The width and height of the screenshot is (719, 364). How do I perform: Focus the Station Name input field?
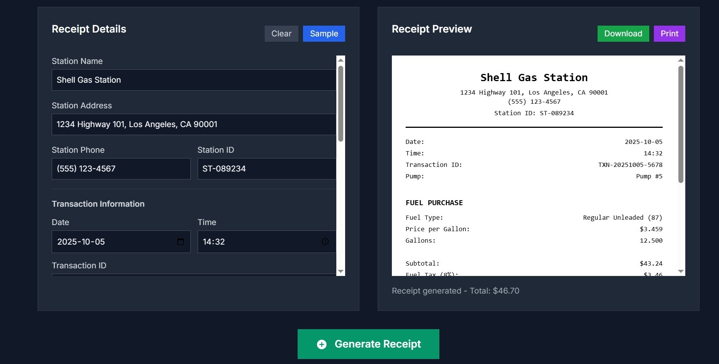click(193, 80)
